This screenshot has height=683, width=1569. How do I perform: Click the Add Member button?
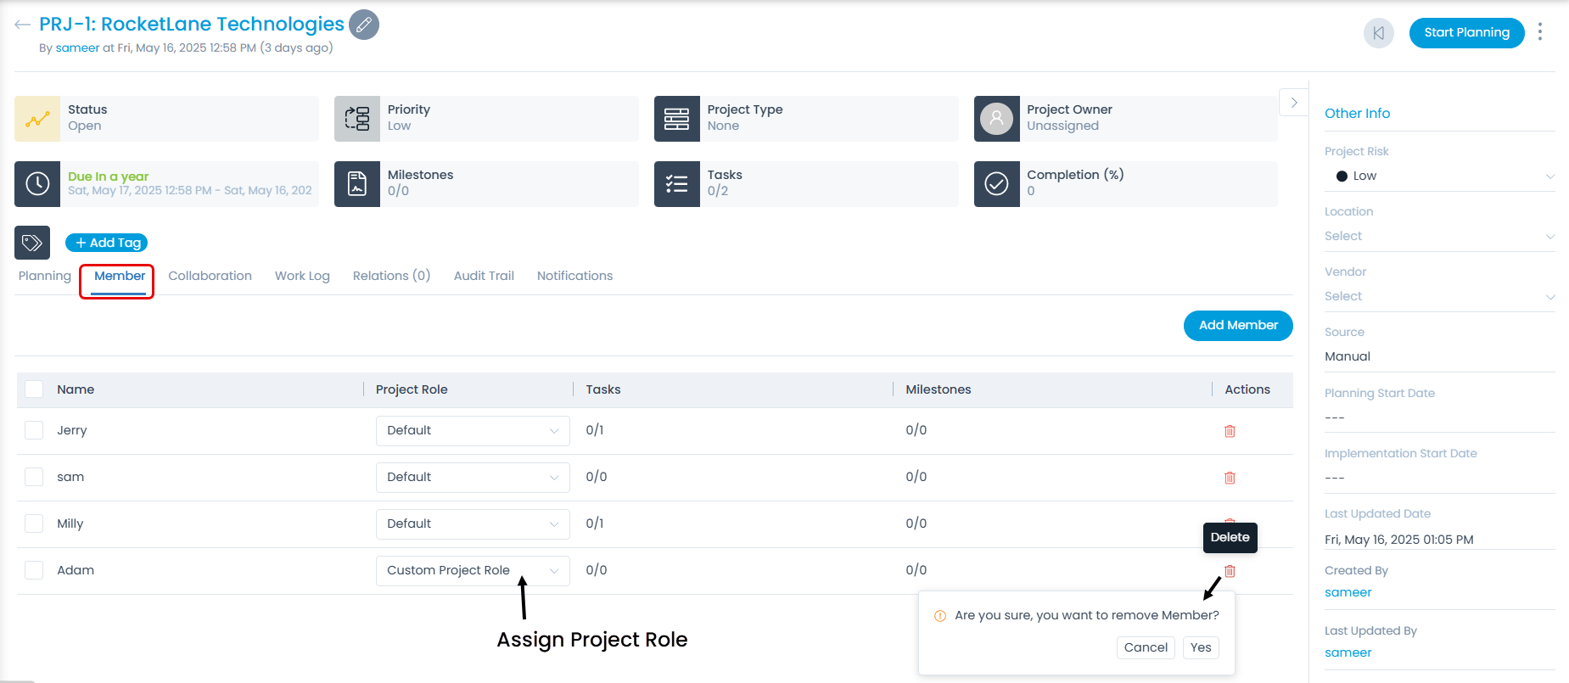[1237, 325]
